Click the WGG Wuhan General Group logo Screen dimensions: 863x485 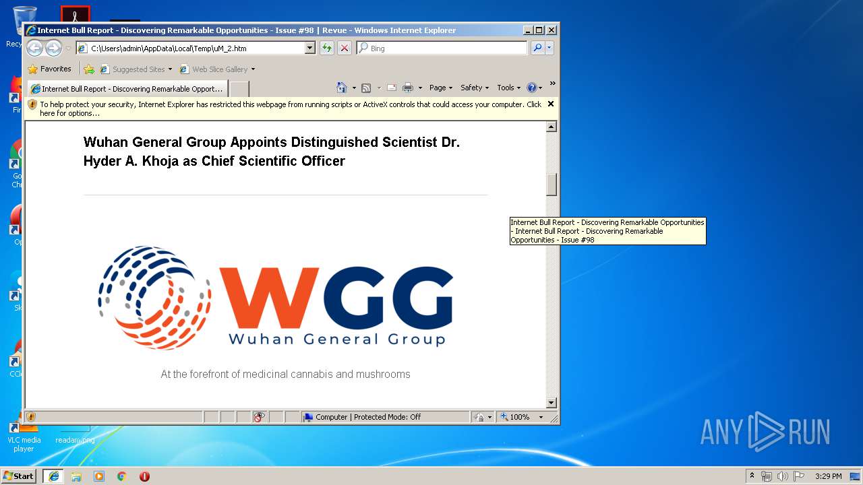tap(276, 297)
